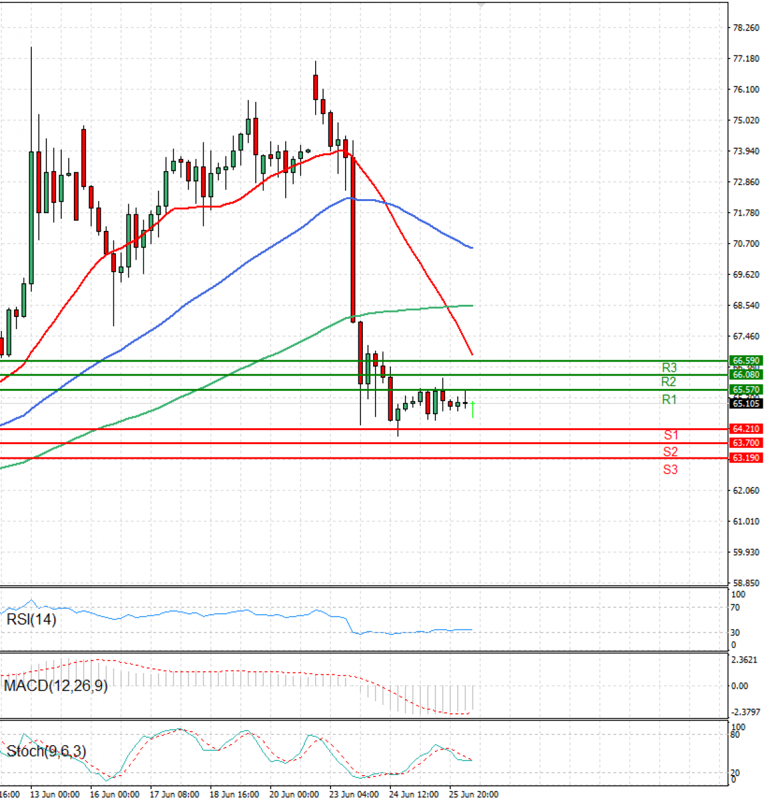Click the 23 Jun 04:00 time label
Viewport: 764px width, 805px height.
tap(353, 794)
